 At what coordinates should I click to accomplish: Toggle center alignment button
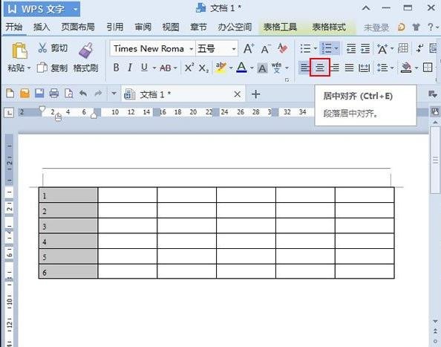pyautogui.click(x=320, y=68)
